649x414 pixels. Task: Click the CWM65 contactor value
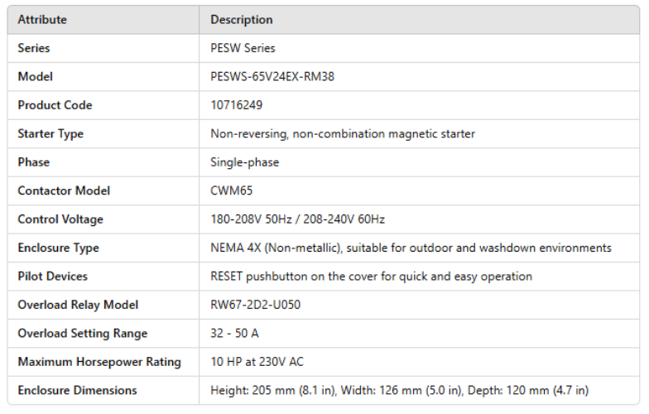[x=232, y=190]
